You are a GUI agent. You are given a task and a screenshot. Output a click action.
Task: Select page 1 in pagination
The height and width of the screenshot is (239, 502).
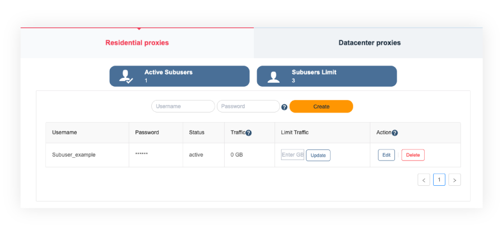pyautogui.click(x=439, y=180)
